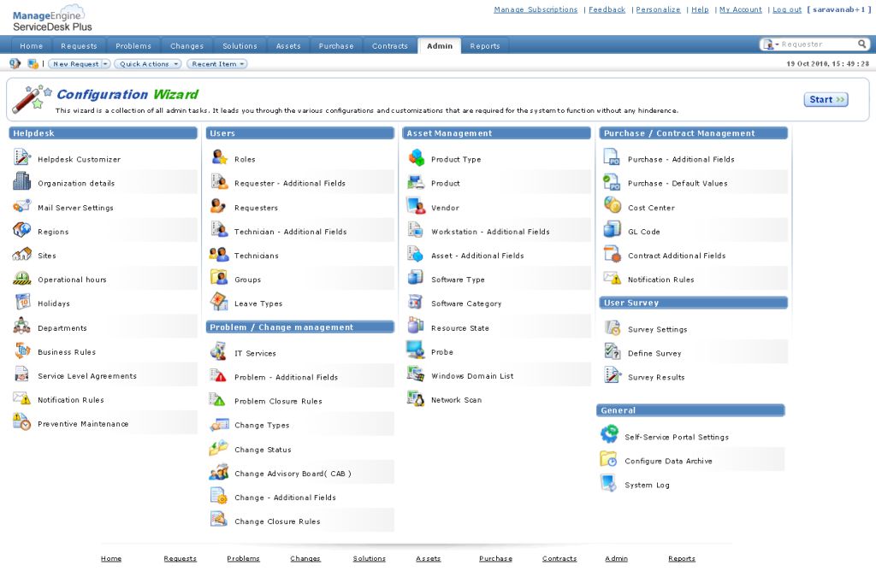Click the Configure Data Archive folder icon
Image resolution: width=876 pixels, height=577 pixels.
(x=609, y=459)
